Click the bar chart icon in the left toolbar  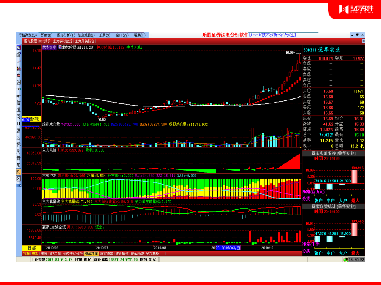pos(19,68)
